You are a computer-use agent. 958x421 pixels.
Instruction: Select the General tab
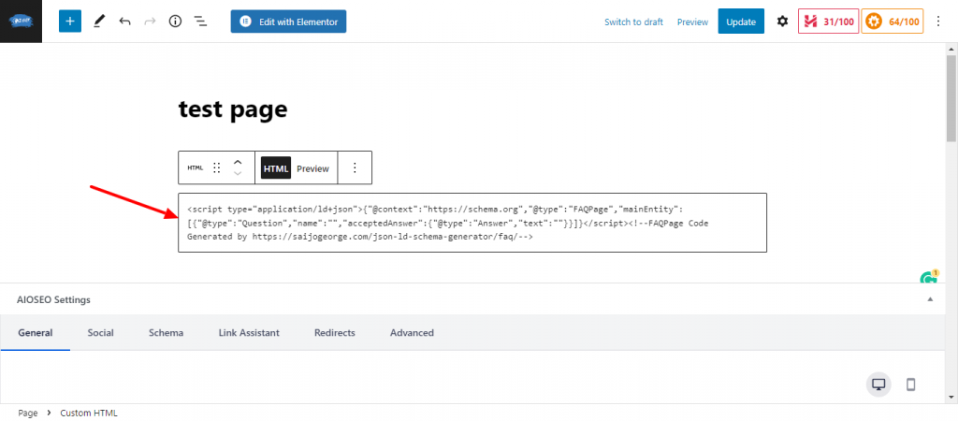[36, 333]
